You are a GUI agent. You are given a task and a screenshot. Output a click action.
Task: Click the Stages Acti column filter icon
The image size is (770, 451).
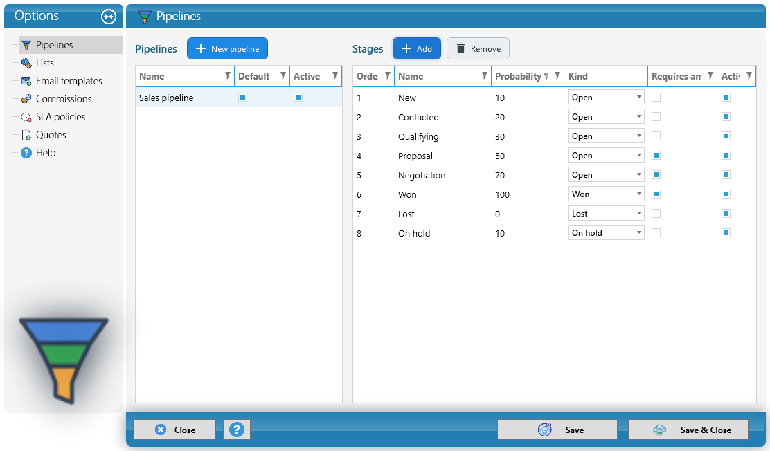click(x=749, y=75)
